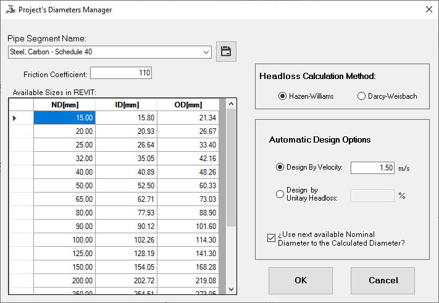
Task: Select the OD cell 26.67
Action: coord(188,131)
